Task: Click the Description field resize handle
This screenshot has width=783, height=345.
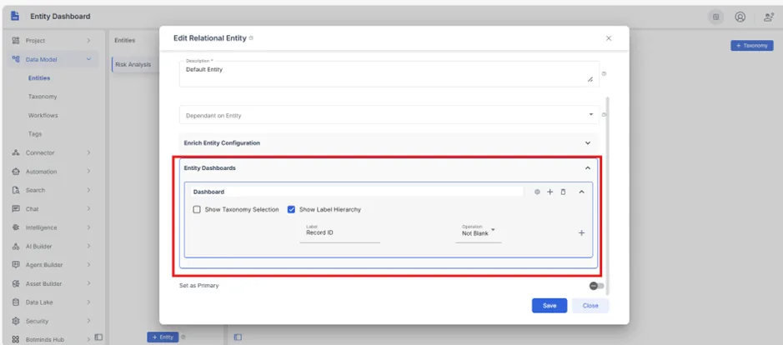Action: pyautogui.click(x=590, y=79)
